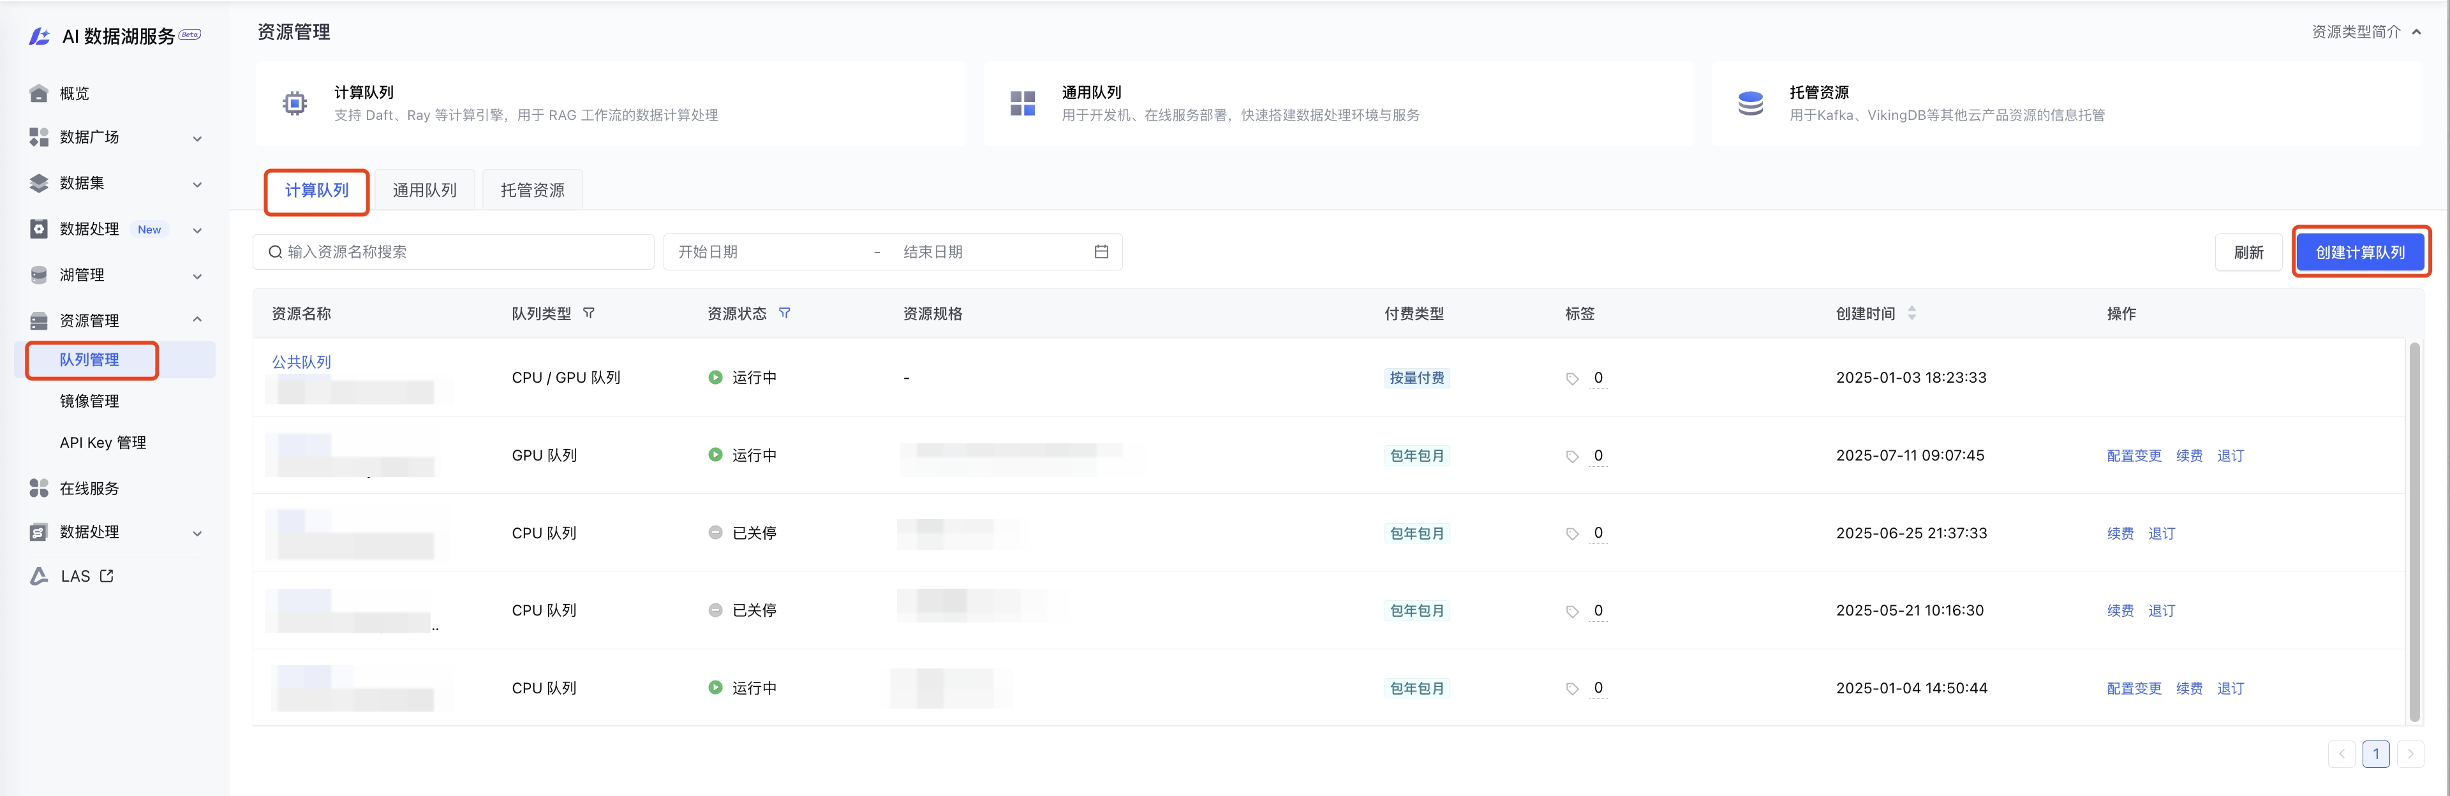The width and height of the screenshot is (2450, 796).
Task: Sort by 创建时间 arrows
Action: 1912,313
